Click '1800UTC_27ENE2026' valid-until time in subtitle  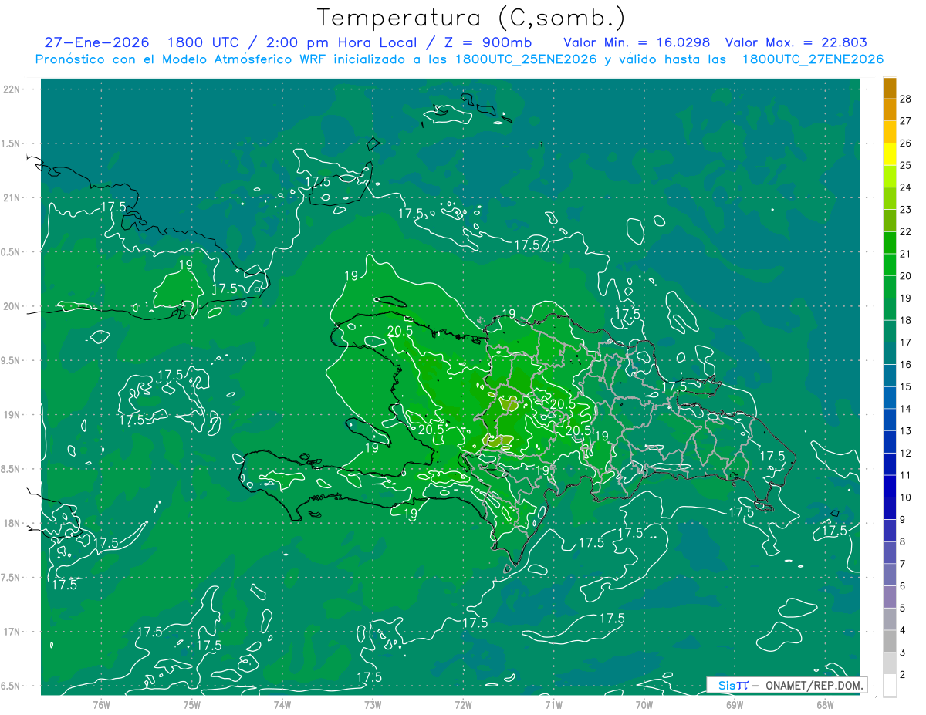(813, 59)
